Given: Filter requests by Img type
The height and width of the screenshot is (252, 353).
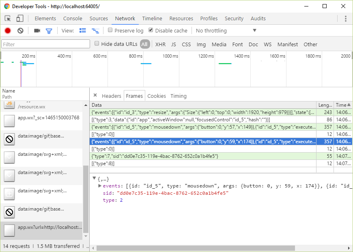Looking at the screenshot, I should tap(201, 44).
